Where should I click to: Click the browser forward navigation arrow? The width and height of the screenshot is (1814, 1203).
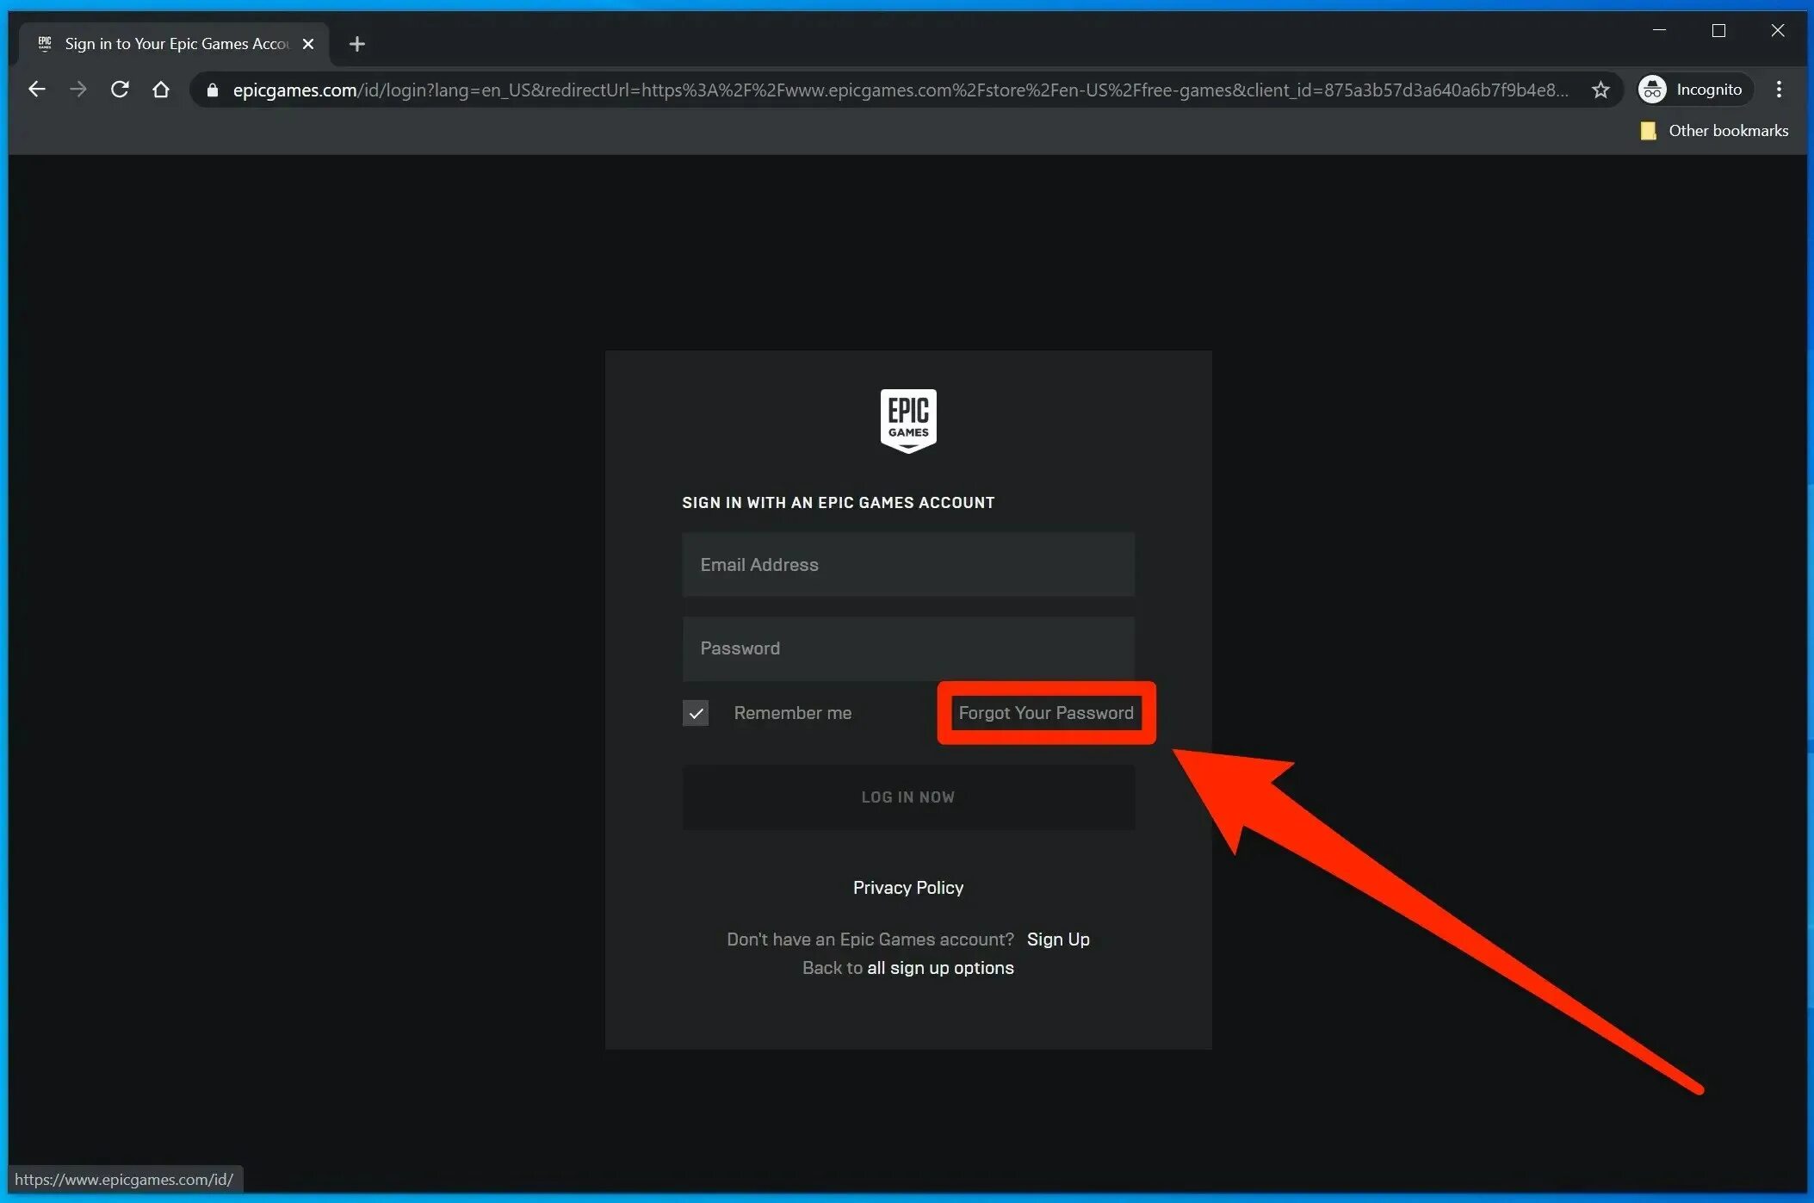[77, 89]
